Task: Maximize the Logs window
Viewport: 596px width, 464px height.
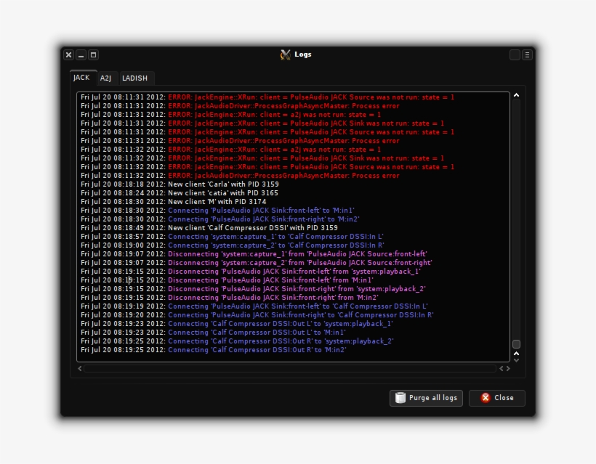Action: point(93,54)
